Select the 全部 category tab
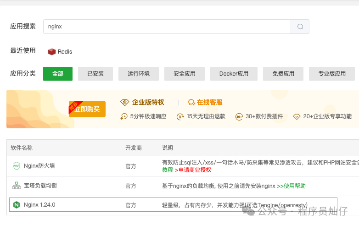The image size is (359, 225). pos(58,74)
